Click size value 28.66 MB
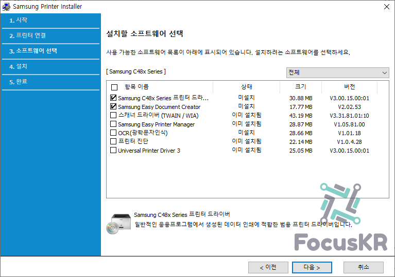395x277 pixels. click(x=301, y=133)
